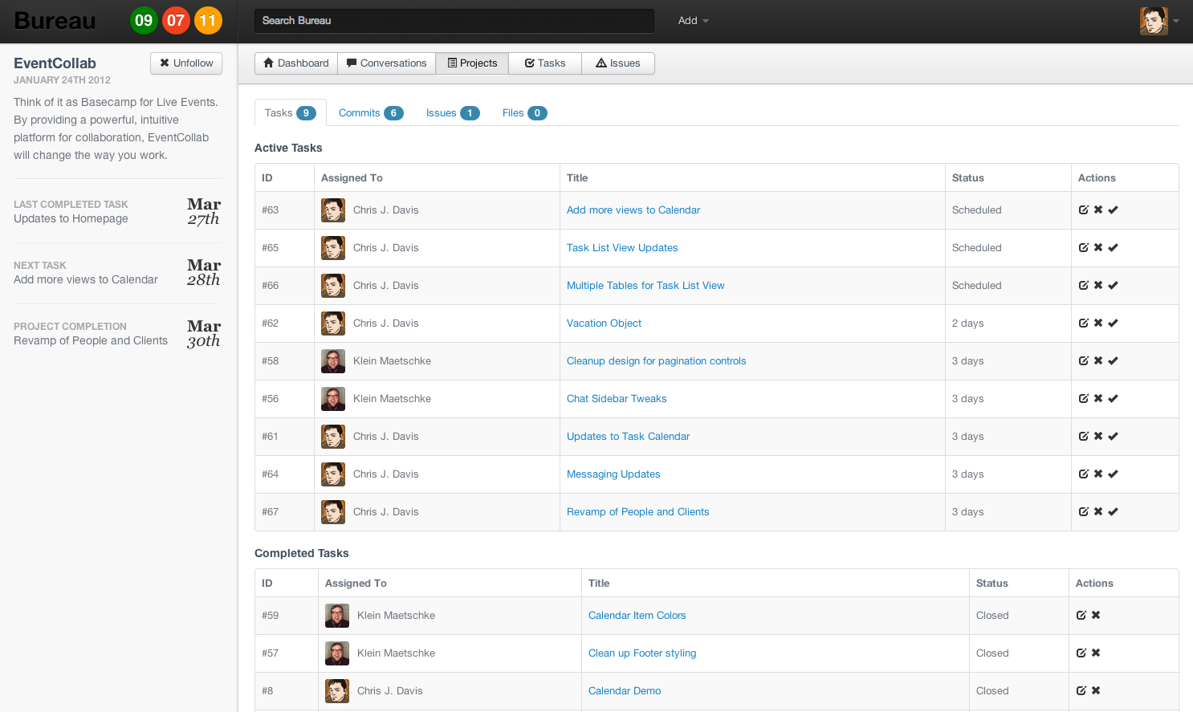Viewport: 1193px width, 712px height.
Task: Open the Chat Sidebar Tweaks link
Action: [617, 399]
